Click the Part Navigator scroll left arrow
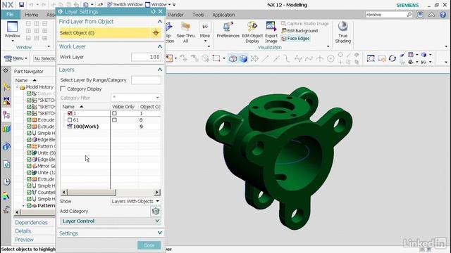This screenshot has width=451, height=253. coord(17,212)
